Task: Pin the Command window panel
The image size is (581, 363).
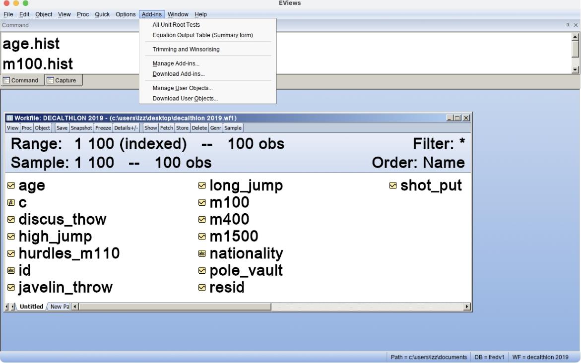Action: 568,25
